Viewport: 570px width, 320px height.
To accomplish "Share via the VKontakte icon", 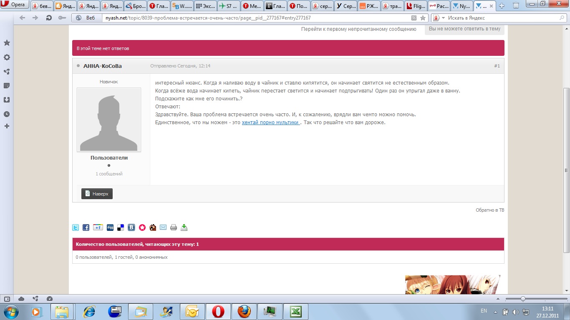I will coord(131,227).
